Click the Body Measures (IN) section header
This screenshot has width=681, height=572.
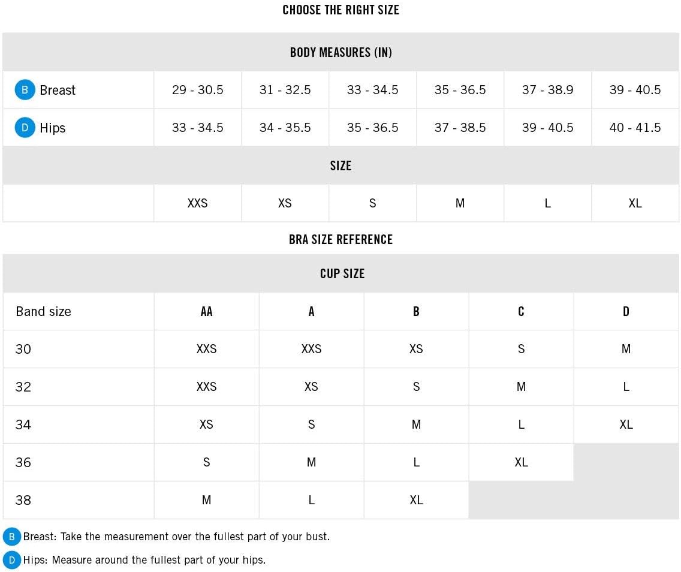[x=340, y=52]
